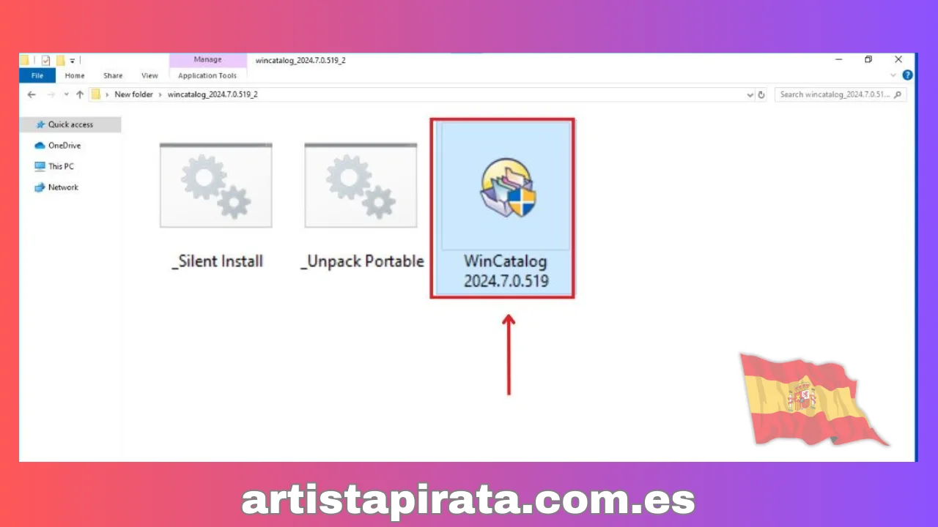Open the Help question mark icon
This screenshot has height=527, width=938.
point(907,75)
